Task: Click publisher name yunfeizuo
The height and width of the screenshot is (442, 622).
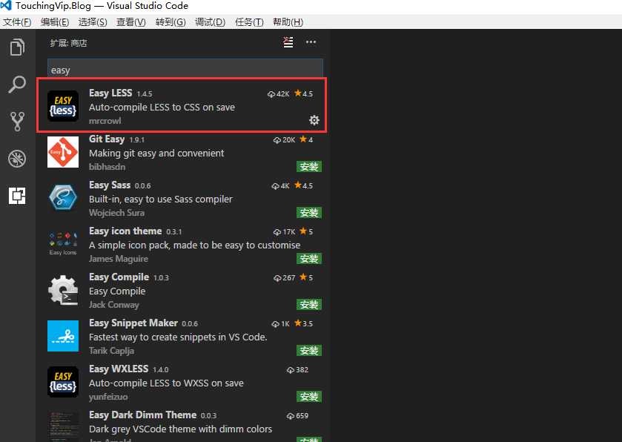Action: [x=108, y=397]
